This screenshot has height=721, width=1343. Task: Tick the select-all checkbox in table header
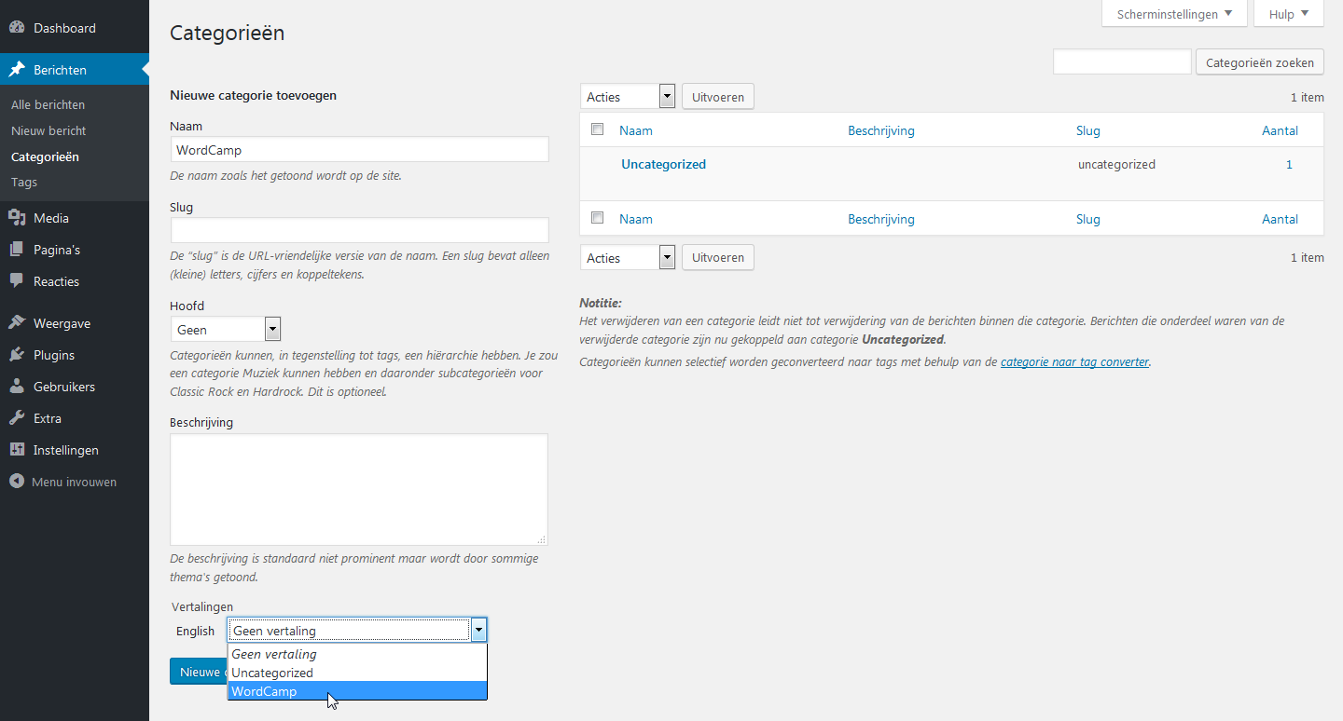click(x=598, y=129)
